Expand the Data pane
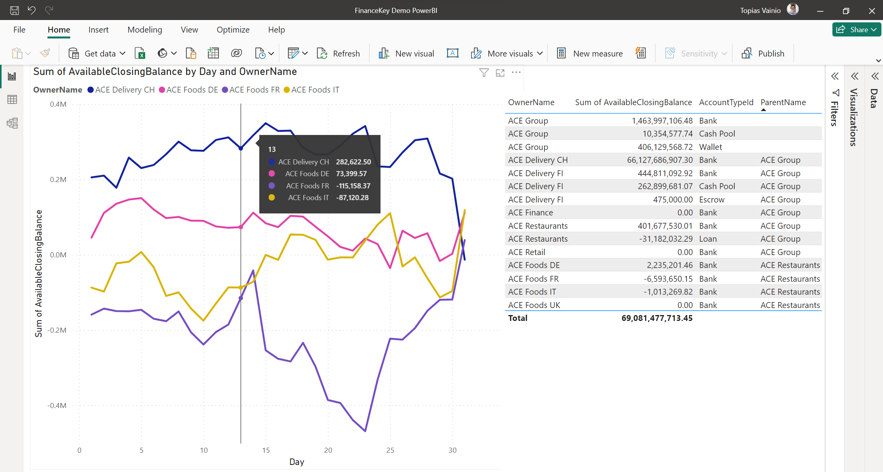The image size is (883, 472). (875, 76)
